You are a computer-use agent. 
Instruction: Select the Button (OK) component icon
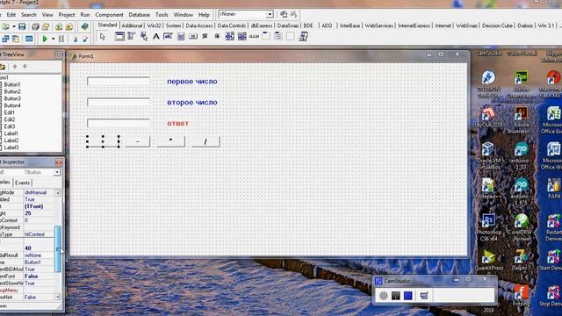point(193,37)
